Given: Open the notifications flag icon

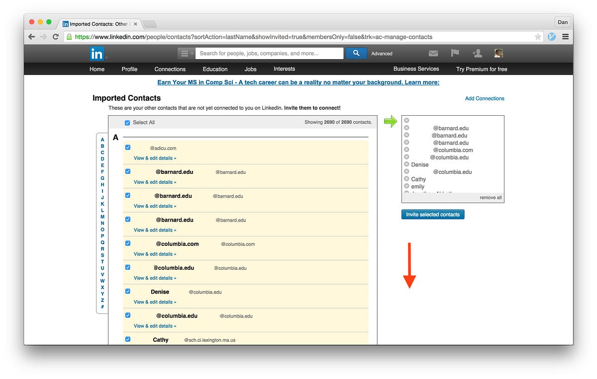Looking at the screenshot, I should [455, 53].
